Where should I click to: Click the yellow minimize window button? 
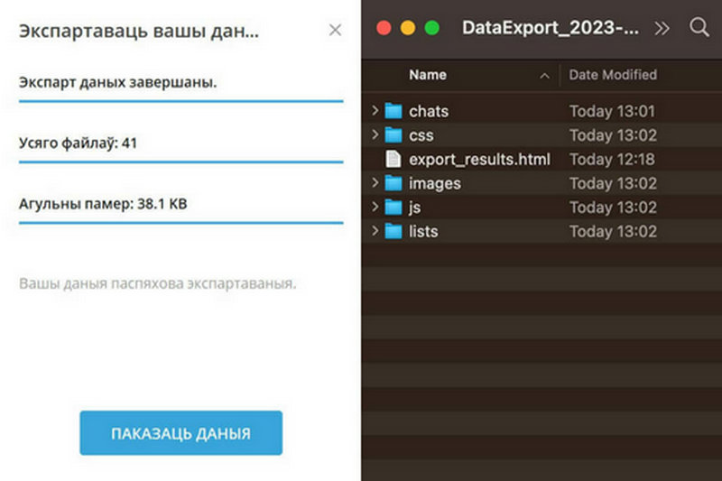[x=408, y=28]
